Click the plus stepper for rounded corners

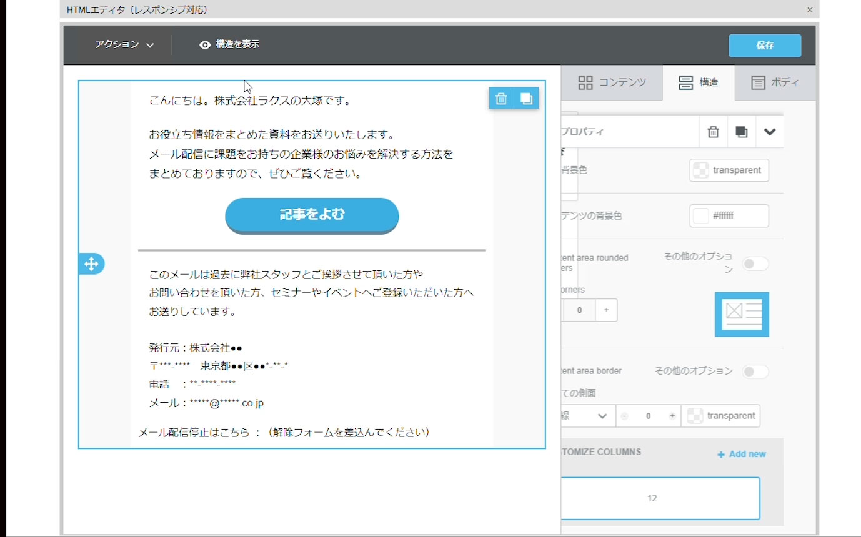tap(606, 310)
